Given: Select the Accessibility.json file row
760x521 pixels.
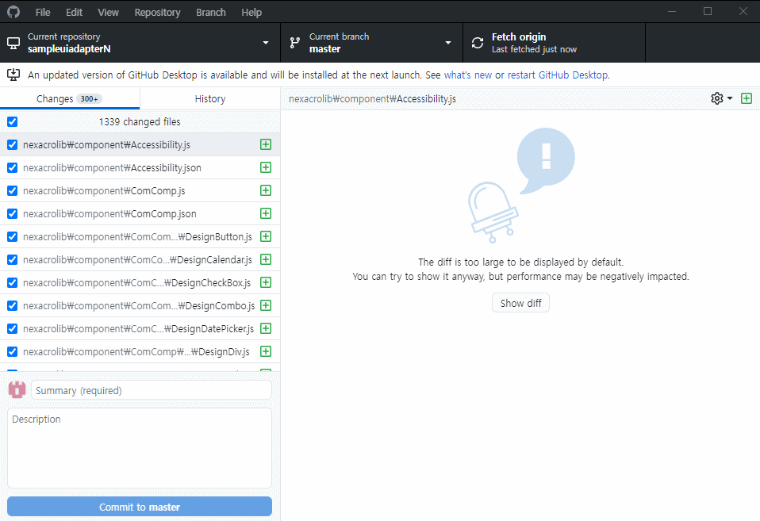Looking at the screenshot, I should (x=140, y=167).
